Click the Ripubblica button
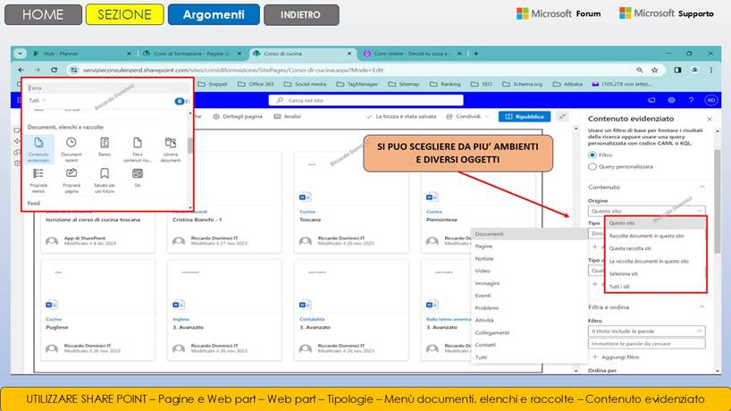The height and width of the screenshot is (411, 731). [x=525, y=116]
